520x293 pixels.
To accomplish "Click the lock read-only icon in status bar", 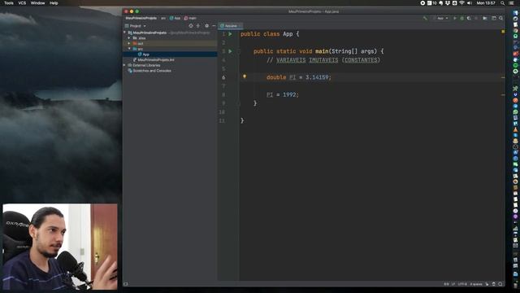I will (x=487, y=284).
